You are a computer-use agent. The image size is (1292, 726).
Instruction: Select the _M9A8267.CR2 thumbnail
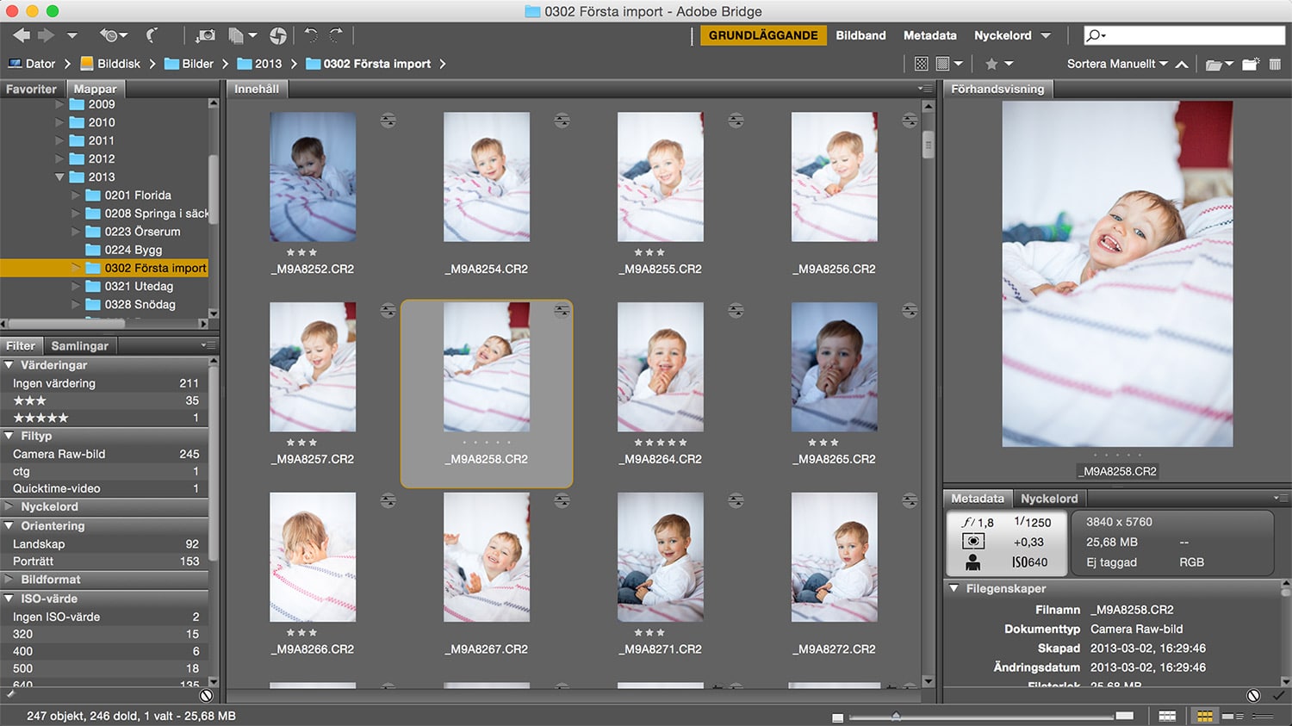click(x=487, y=556)
